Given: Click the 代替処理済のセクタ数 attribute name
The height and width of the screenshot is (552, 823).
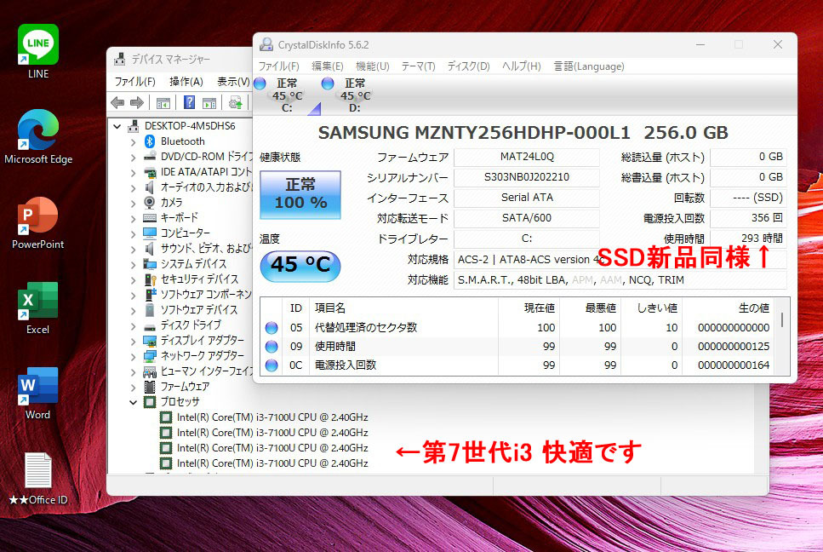Looking at the screenshot, I should (366, 328).
